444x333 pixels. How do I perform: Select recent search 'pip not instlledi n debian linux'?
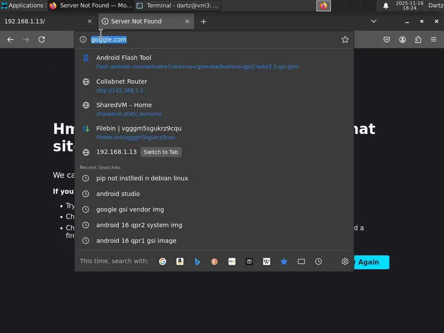point(214,178)
